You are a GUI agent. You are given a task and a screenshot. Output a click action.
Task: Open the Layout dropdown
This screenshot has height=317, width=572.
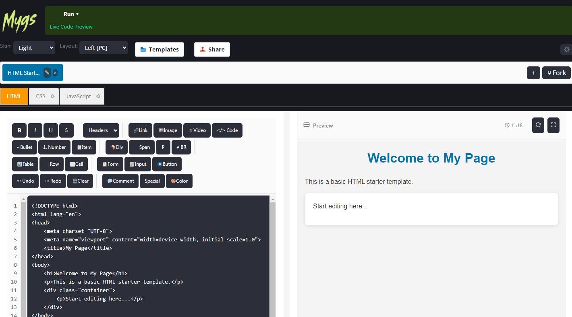point(104,47)
